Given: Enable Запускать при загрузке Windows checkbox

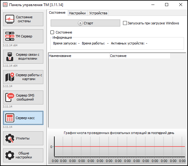Looking at the screenshot, I should pyautogui.click(x=125, y=23).
